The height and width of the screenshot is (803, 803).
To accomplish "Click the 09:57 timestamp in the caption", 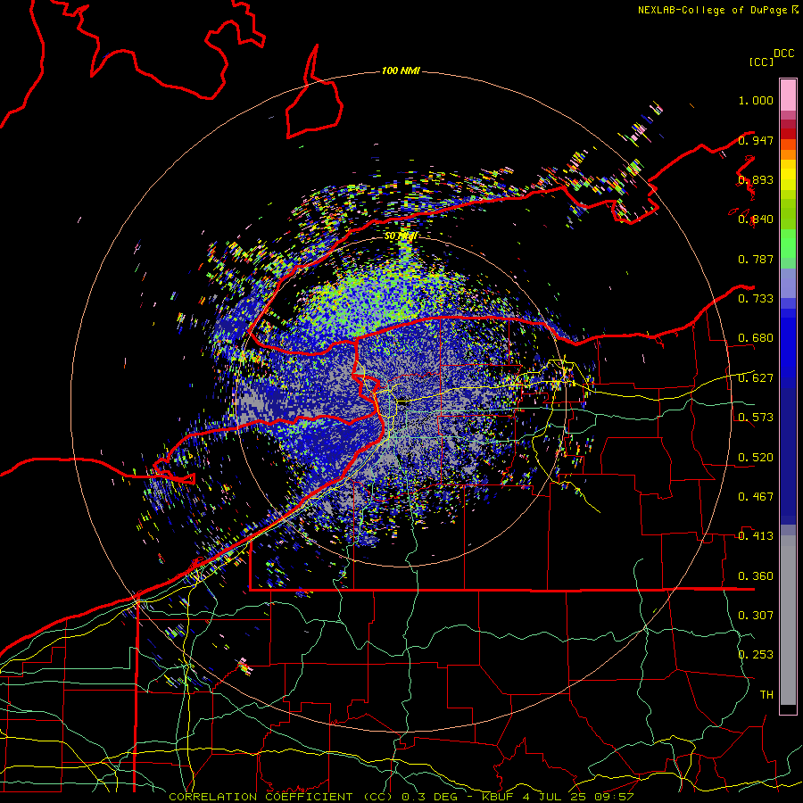I will 614,797.
